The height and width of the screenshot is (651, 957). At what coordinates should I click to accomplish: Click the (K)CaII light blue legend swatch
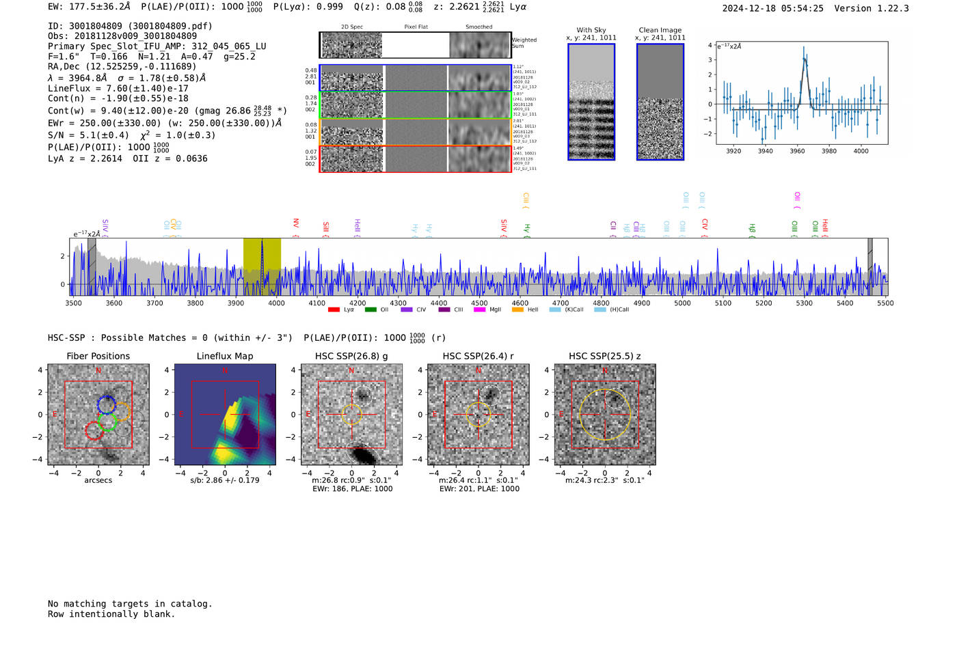pos(555,309)
